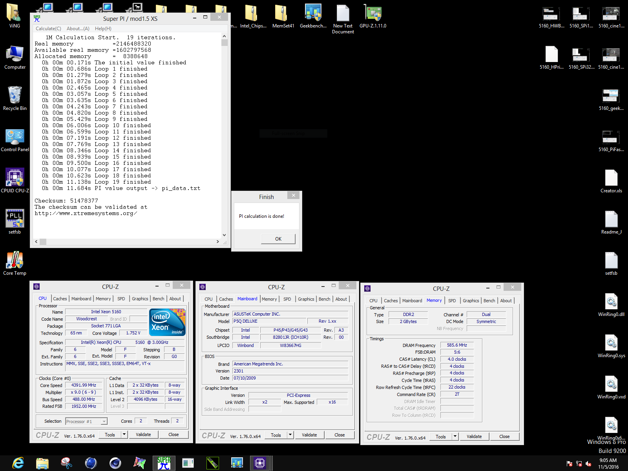
Task: Click Validate in middle CPU-Z window
Action: click(x=309, y=435)
